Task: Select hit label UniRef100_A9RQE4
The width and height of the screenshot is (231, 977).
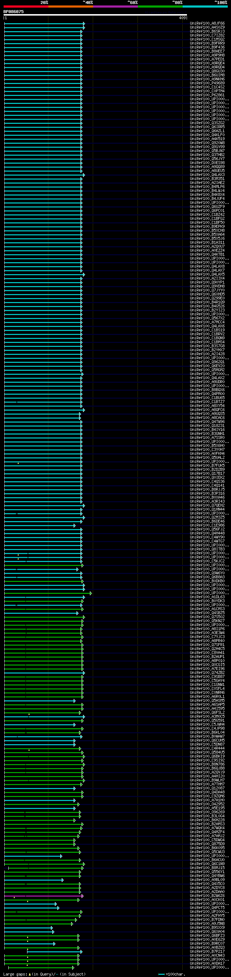Action: tap(207, 63)
